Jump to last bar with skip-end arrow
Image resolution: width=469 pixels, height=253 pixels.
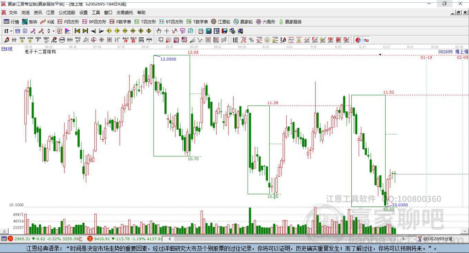coord(85,31)
